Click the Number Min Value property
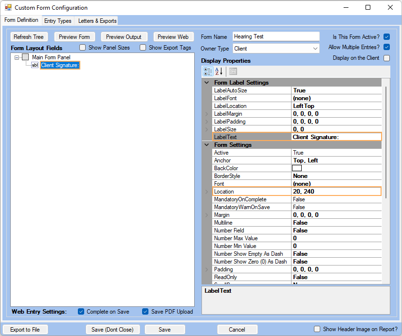The height and width of the screenshot is (336, 402). [297, 246]
